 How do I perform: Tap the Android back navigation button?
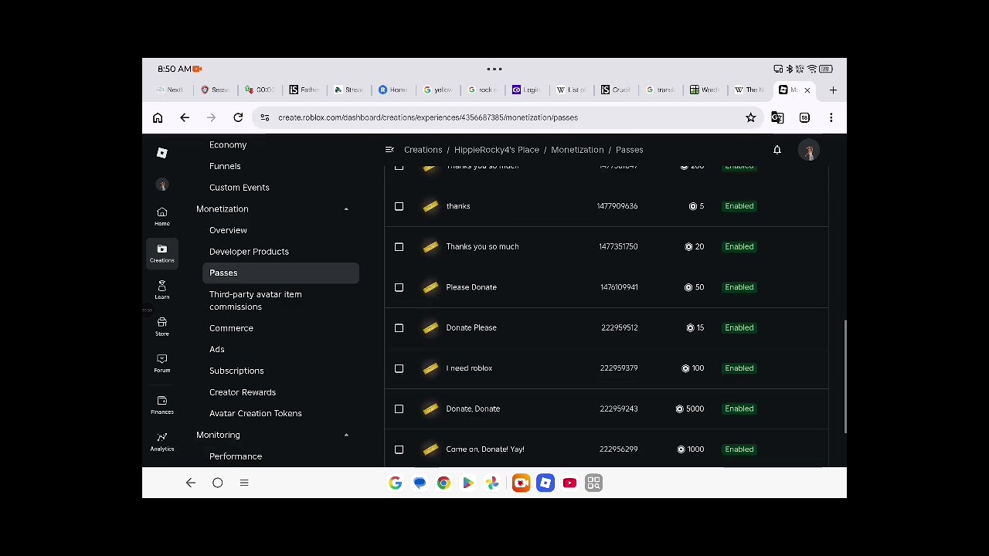click(x=191, y=483)
